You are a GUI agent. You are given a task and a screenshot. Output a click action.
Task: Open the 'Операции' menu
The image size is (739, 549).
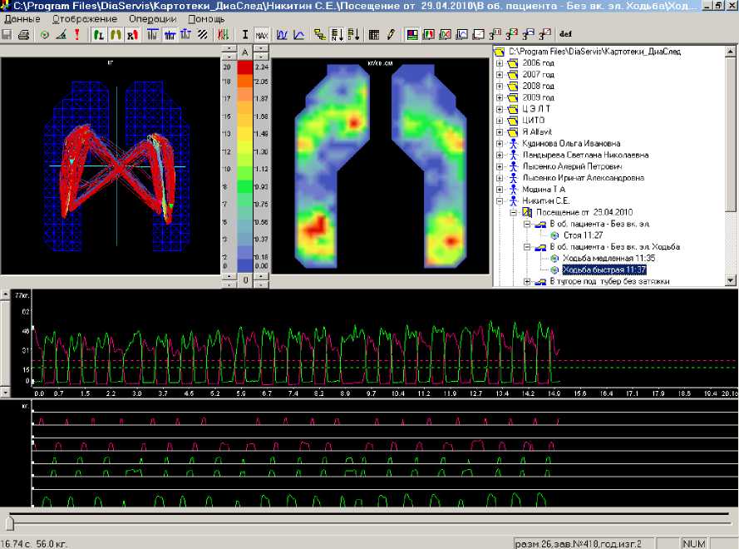(x=154, y=18)
